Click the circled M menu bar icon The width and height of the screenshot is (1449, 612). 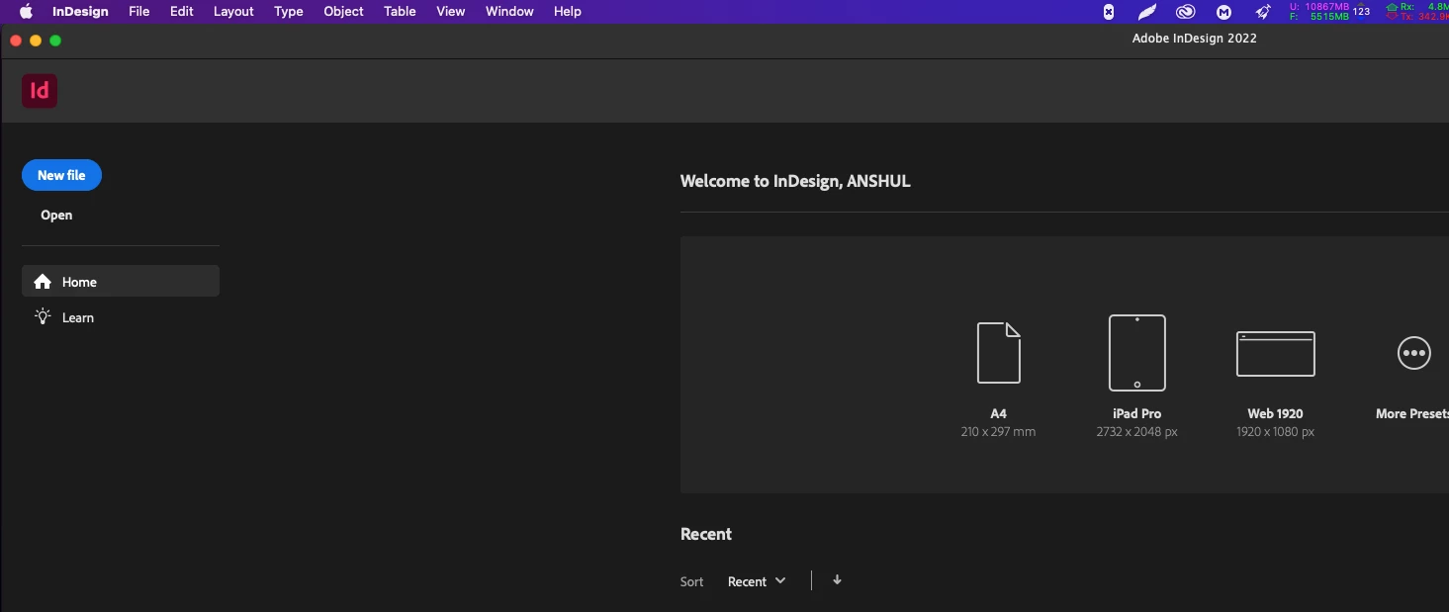[1224, 12]
